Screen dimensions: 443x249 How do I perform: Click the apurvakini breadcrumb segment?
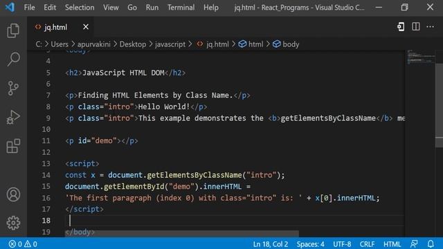tap(94, 44)
